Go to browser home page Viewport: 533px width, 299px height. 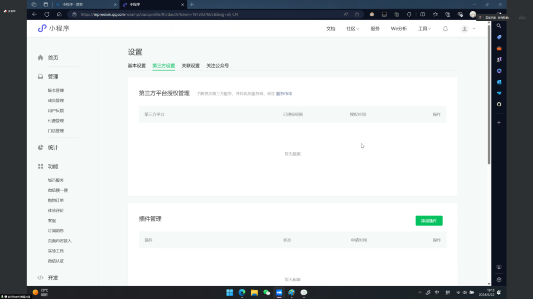pos(59,14)
